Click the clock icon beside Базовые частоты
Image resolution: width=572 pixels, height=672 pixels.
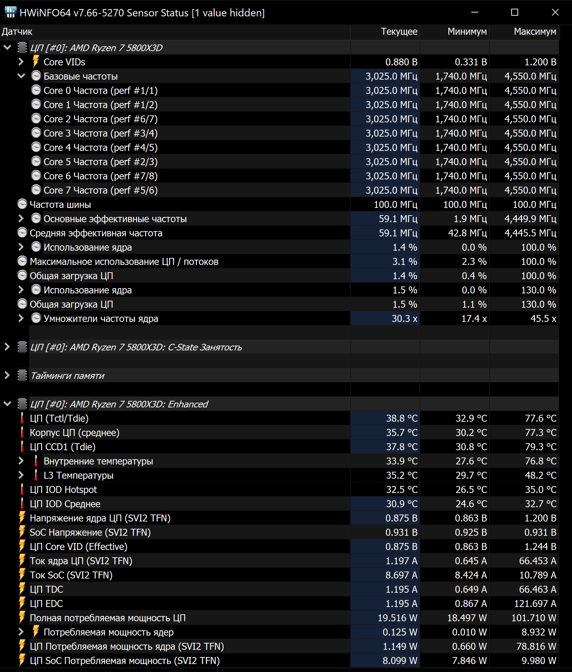pos(36,76)
